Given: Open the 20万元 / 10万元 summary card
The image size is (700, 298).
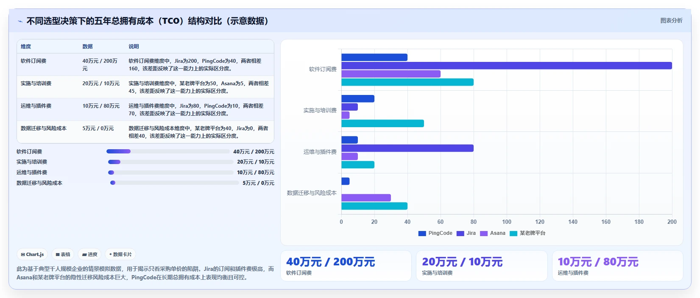Looking at the screenshot, I should [x=482, y=266].
